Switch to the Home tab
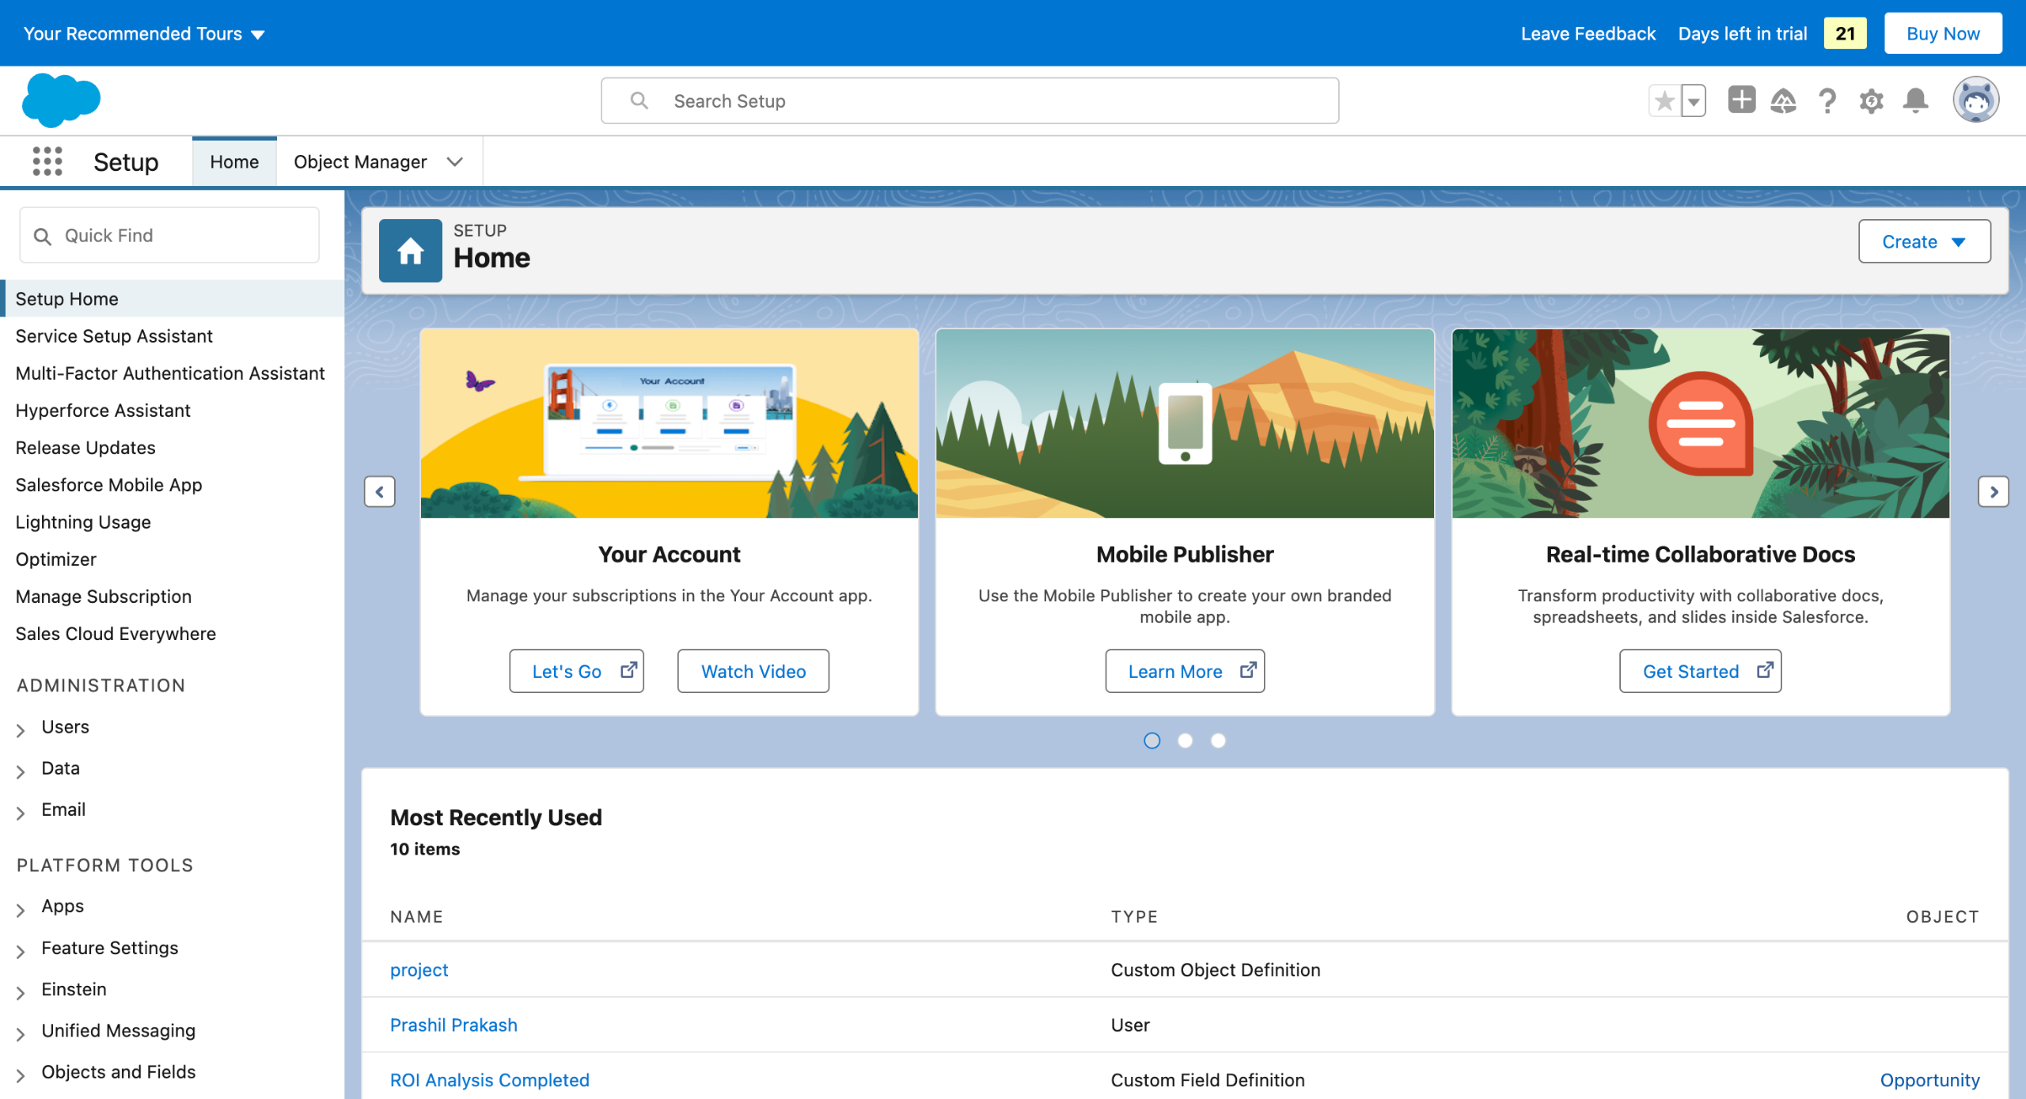2026x1099 pixels. (234, 161)
